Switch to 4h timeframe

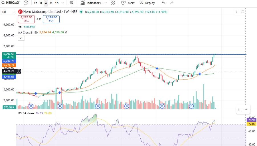tap(35, 3)
